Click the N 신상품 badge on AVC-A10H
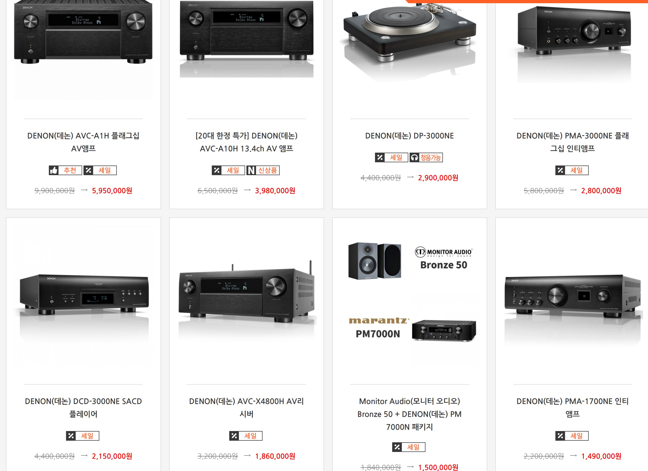 263,170
